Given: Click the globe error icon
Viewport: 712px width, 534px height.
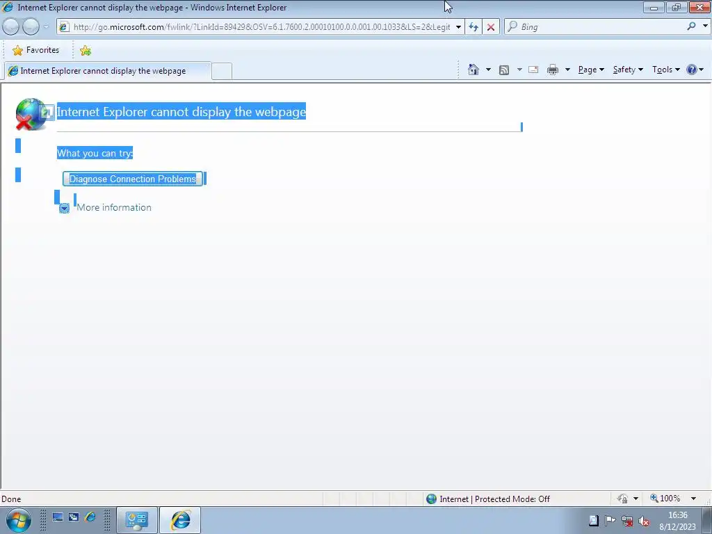Looking at the screenshot, I should click(31, 114).
